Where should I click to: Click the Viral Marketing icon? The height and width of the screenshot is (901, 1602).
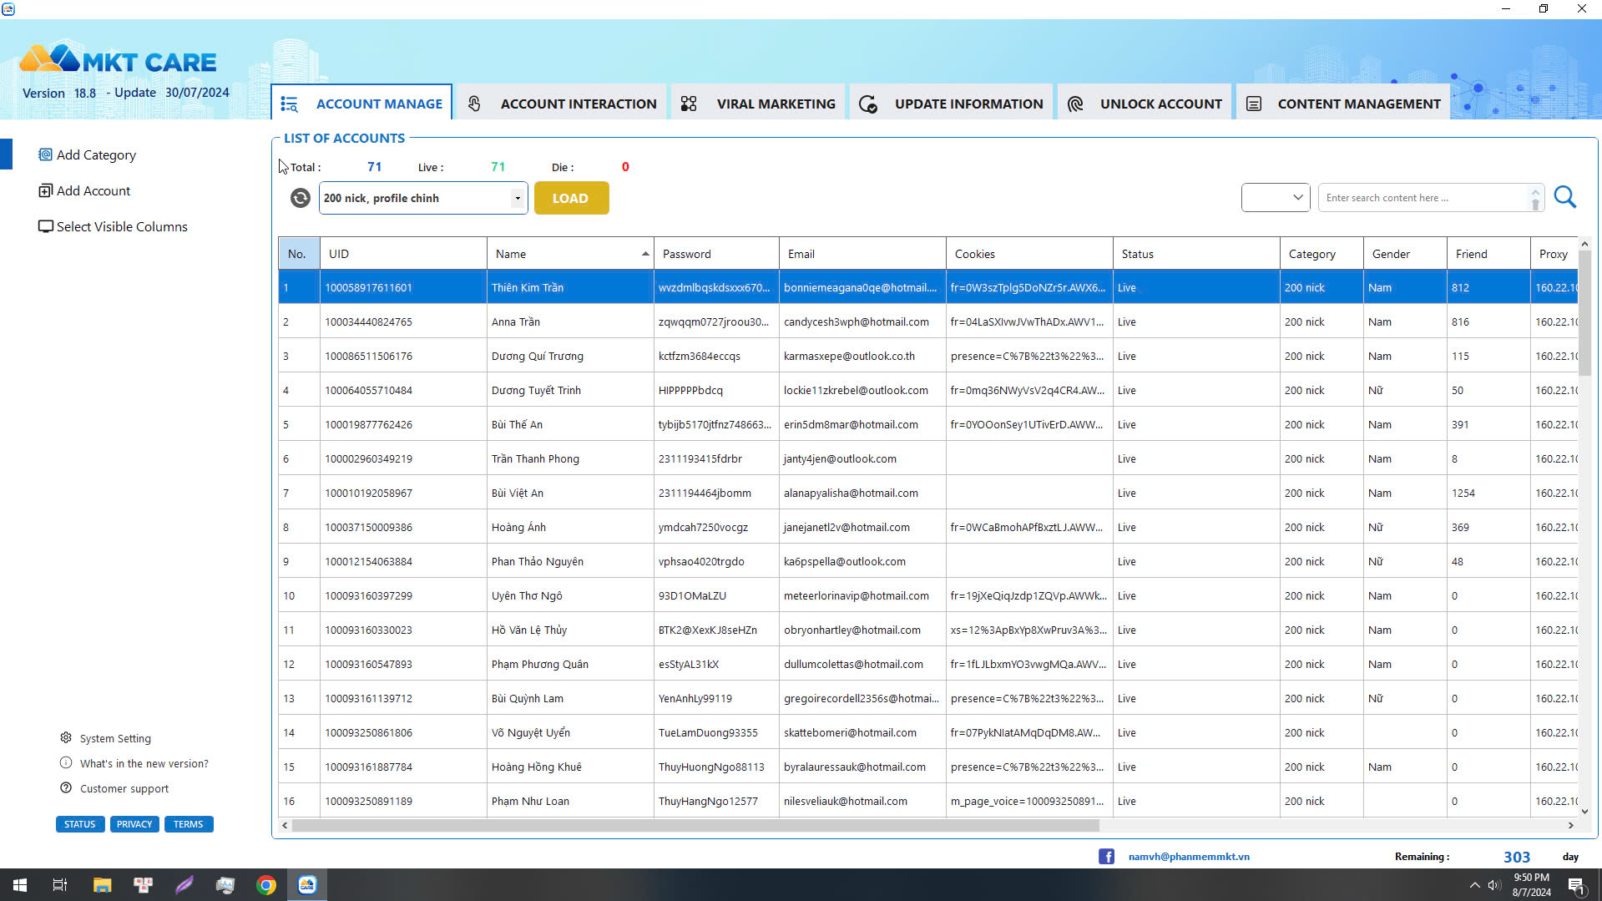tap(689, 104)
